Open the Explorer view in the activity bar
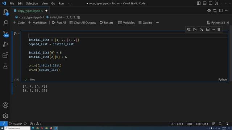The image size is (232, 130). (5, 12)
